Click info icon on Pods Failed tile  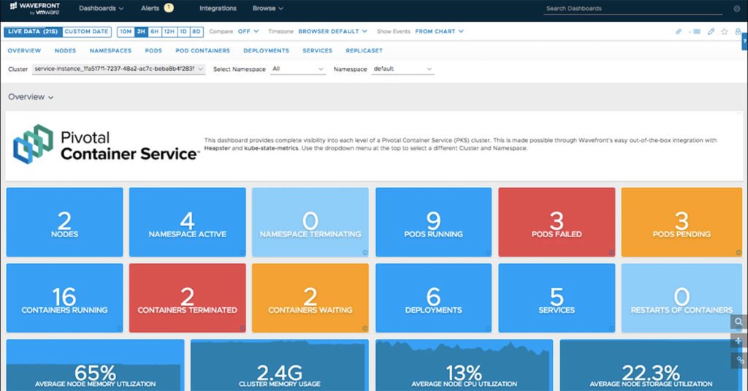coord(611,253)
